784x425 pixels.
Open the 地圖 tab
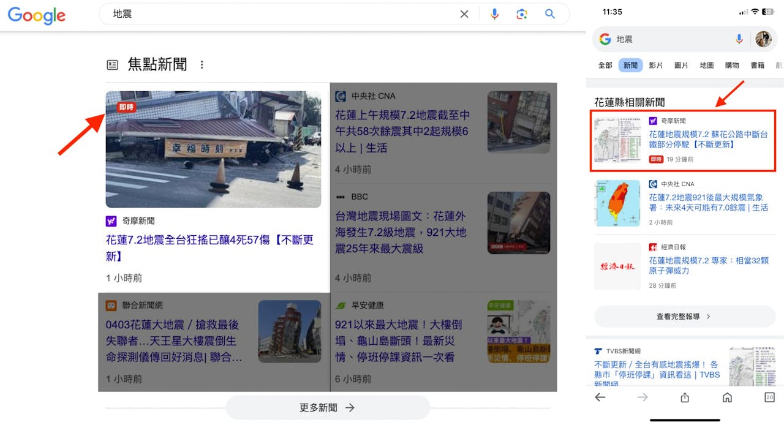click(x=707, y=65)
